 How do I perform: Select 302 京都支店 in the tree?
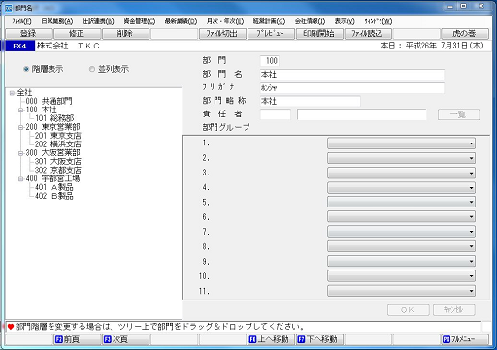tap(58, 170)
